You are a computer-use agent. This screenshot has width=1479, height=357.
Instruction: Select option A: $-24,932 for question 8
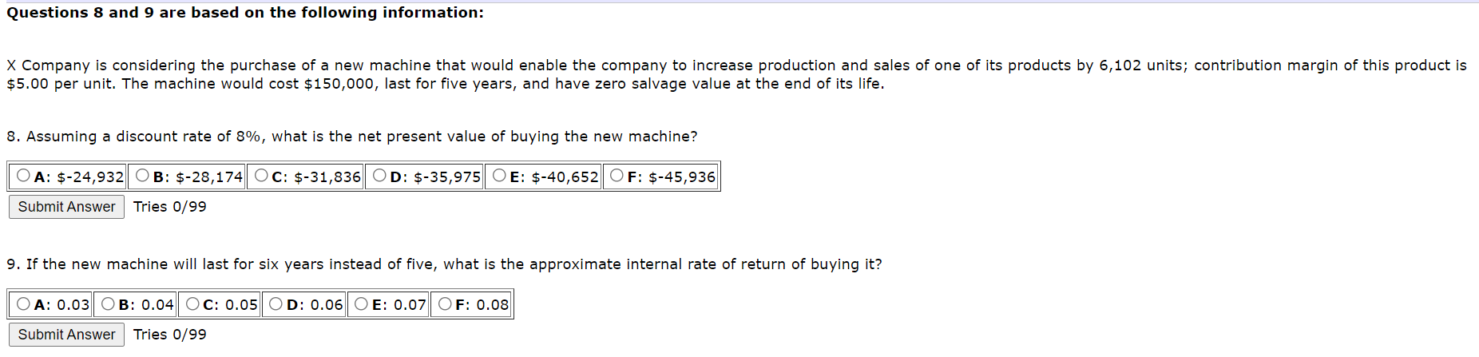coord(24,176)
